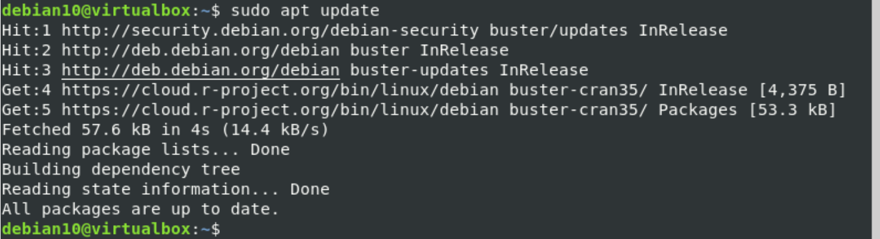This screenshot has height=239, width=880.
Task: Click the buster-updates InRelease text on Hit:3
Action: 469,70
